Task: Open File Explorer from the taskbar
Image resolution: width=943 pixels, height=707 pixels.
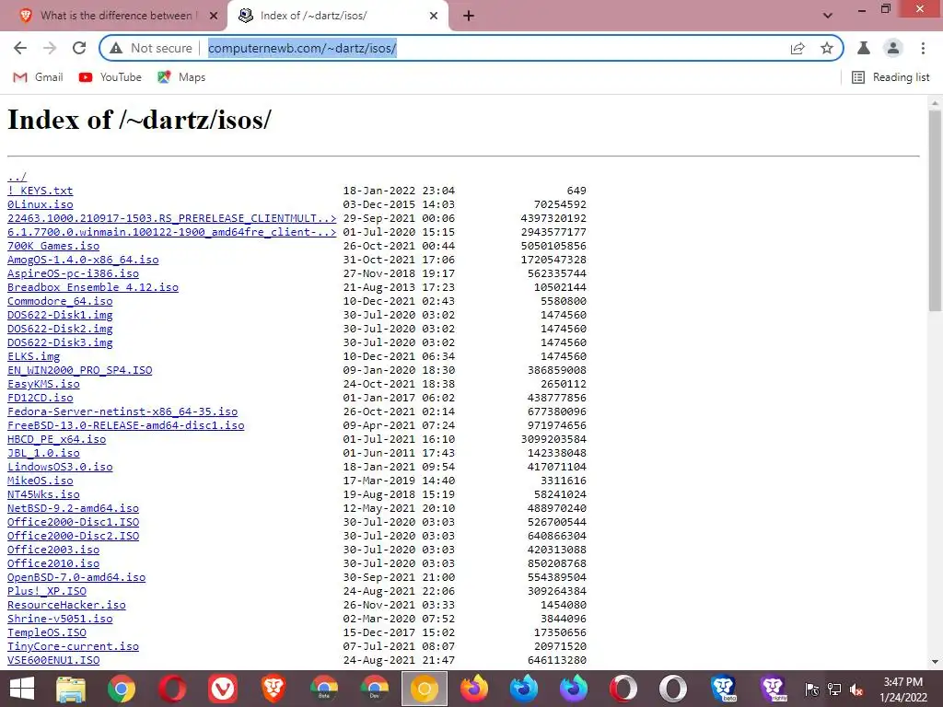Action: (x=71, y=689)
